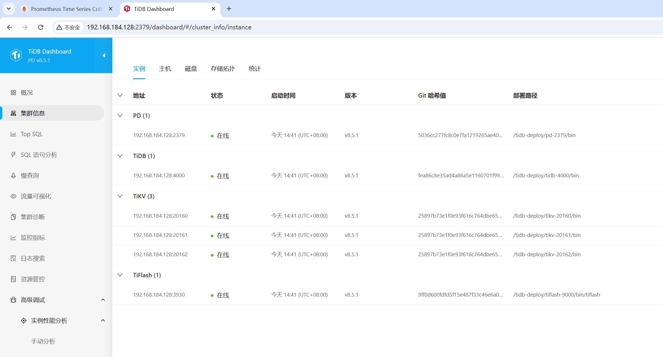Open 资源管控 resource control
Viewport: 663px width, 357px height.
(x=33, y=279)
